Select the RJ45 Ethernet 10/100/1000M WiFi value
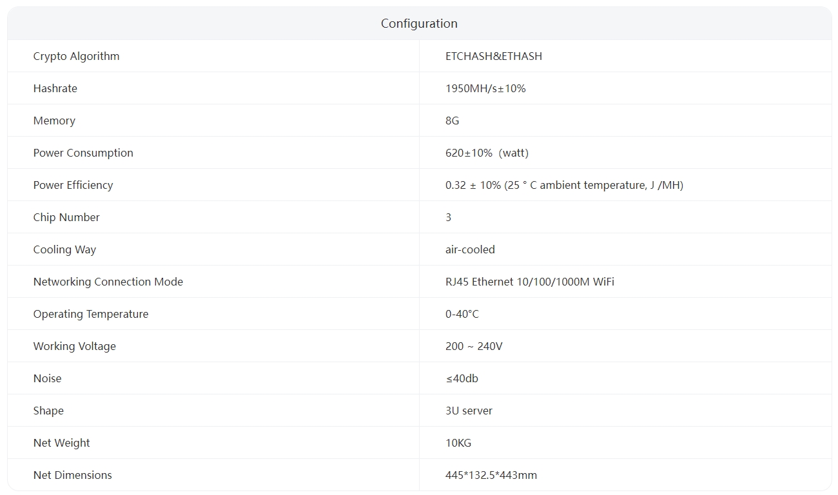Viewport: 838px width, 495px height. [529, 282]
